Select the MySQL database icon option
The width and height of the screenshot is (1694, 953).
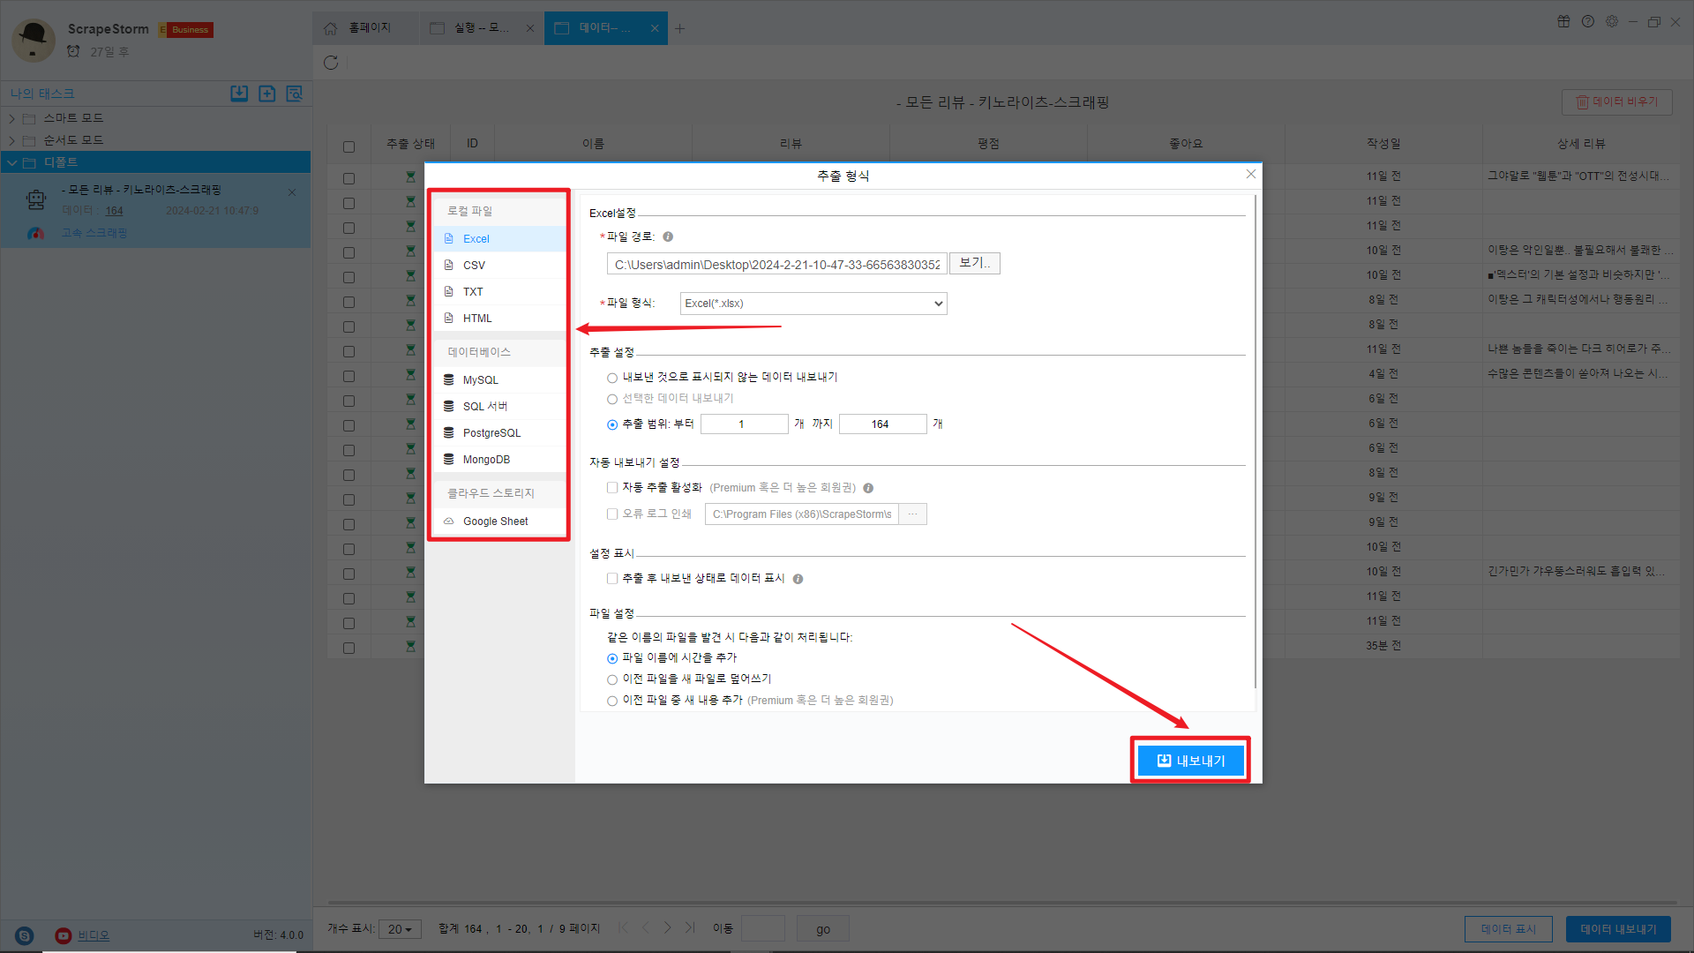coord(449,379)
